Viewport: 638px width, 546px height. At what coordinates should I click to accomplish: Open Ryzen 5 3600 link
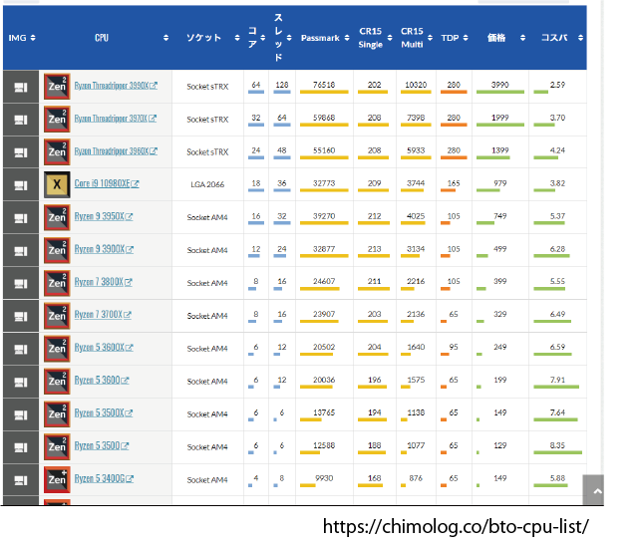(102, 381)
